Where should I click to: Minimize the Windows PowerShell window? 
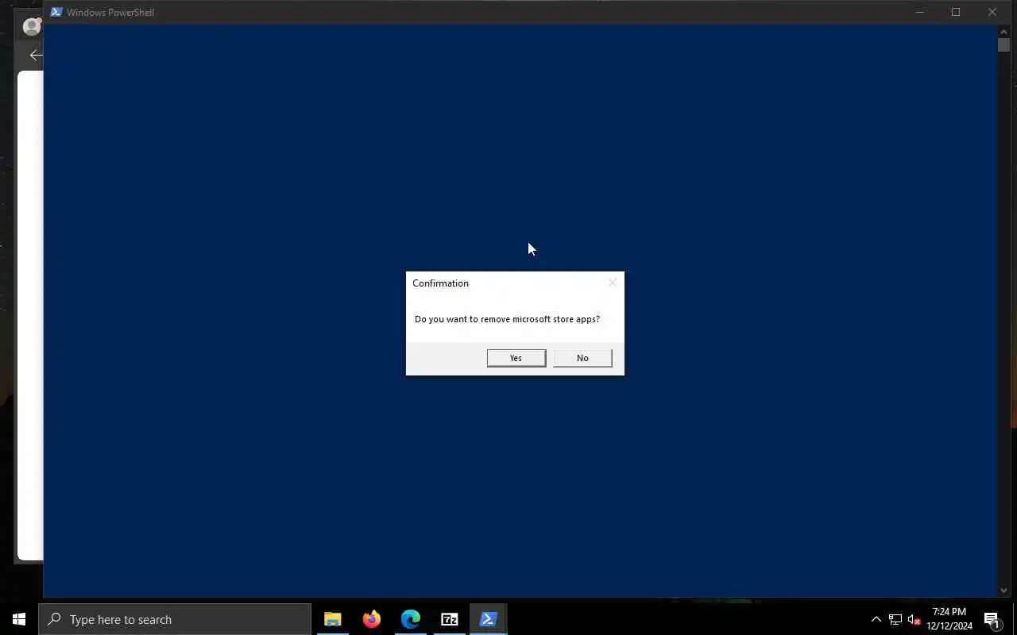[919, 12]
